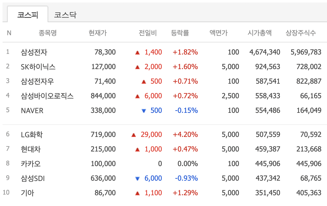
Task: Switch to the 코스닥 tab
Action: tap(65, 15)
